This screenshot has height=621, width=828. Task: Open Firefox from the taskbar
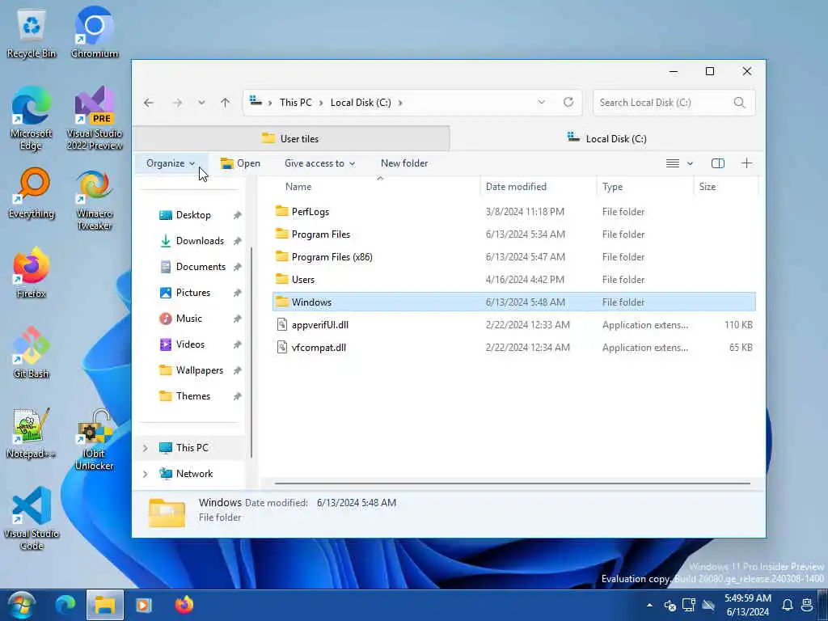click(184, 605)
